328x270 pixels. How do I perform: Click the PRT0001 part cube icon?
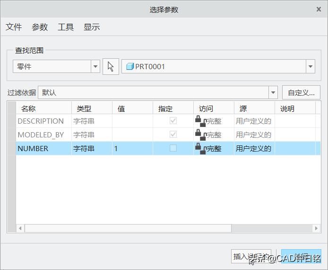tap(130, 66)
